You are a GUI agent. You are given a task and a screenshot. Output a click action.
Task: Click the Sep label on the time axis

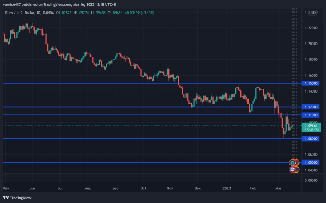point(116,188)
